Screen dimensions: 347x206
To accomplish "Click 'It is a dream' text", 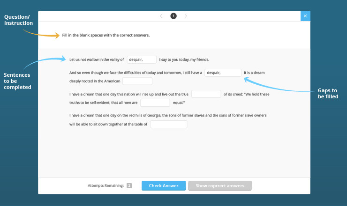I will tap(254, 73).
